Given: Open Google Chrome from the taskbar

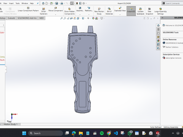Looking at the screenshot, I should click(109, 133).
